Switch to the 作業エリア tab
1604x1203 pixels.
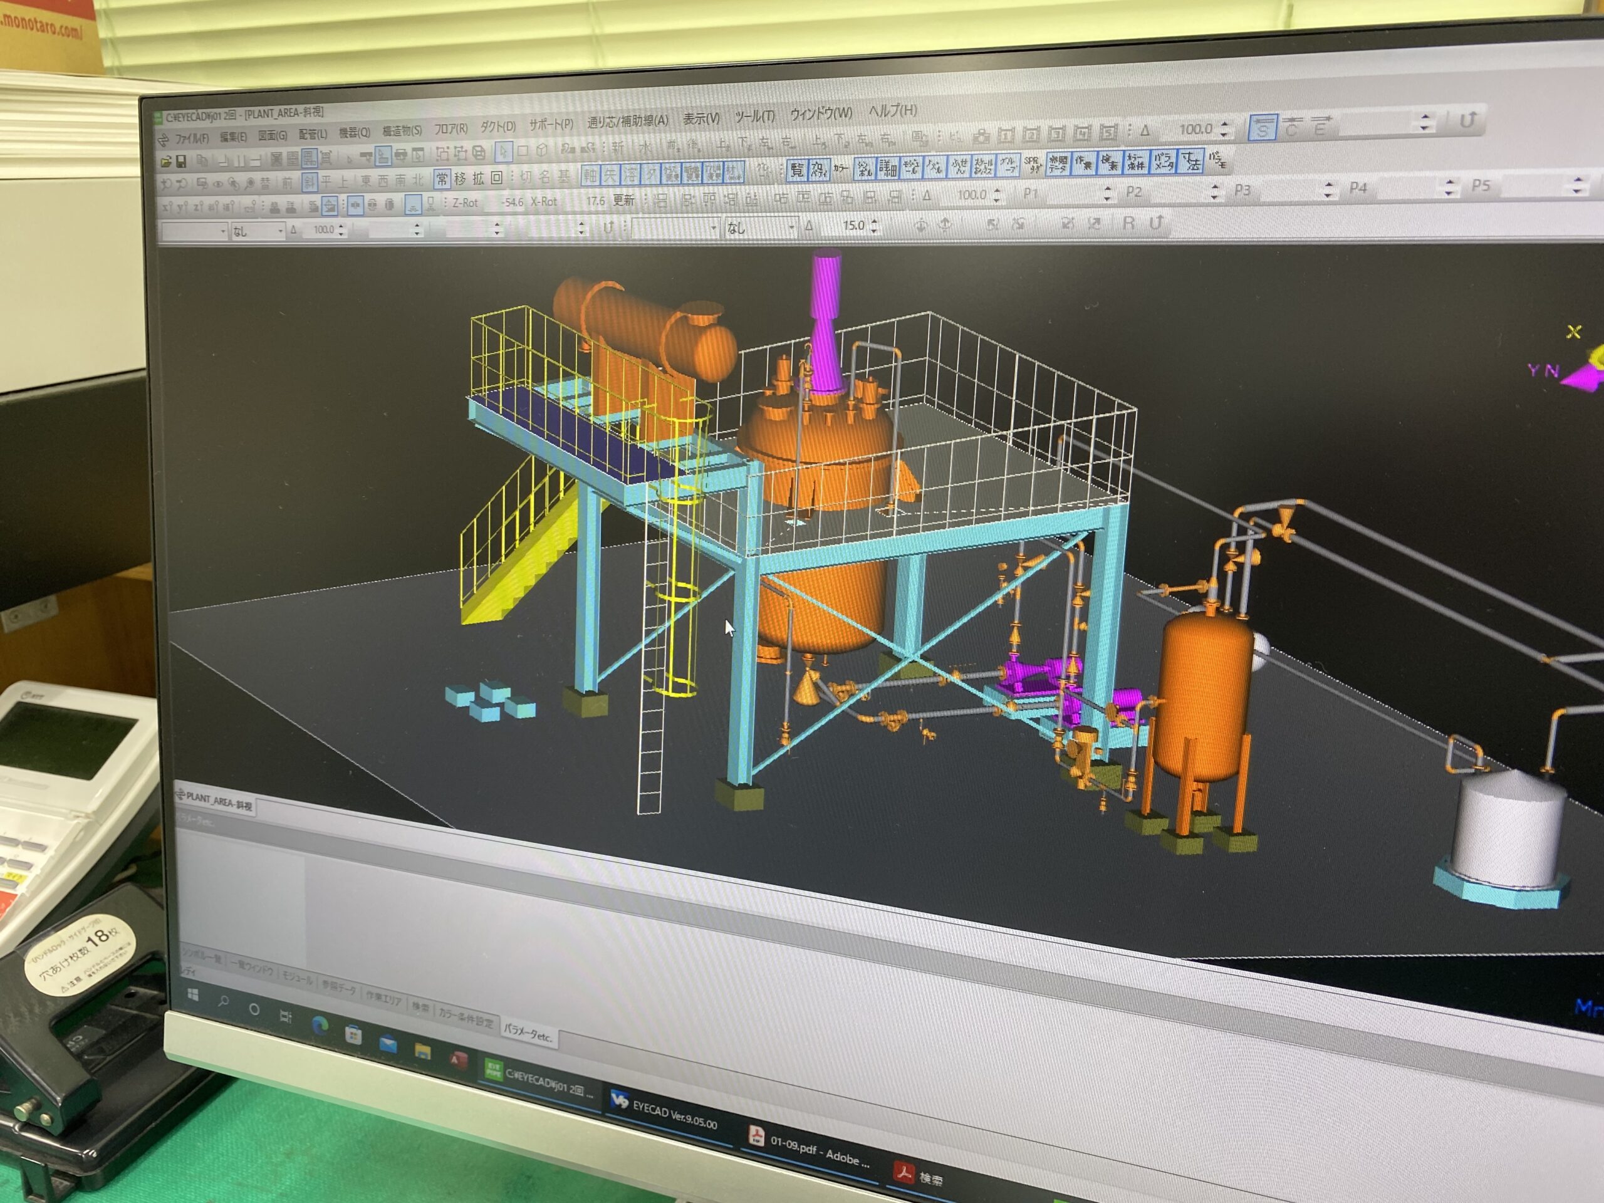coord(383,1000)
